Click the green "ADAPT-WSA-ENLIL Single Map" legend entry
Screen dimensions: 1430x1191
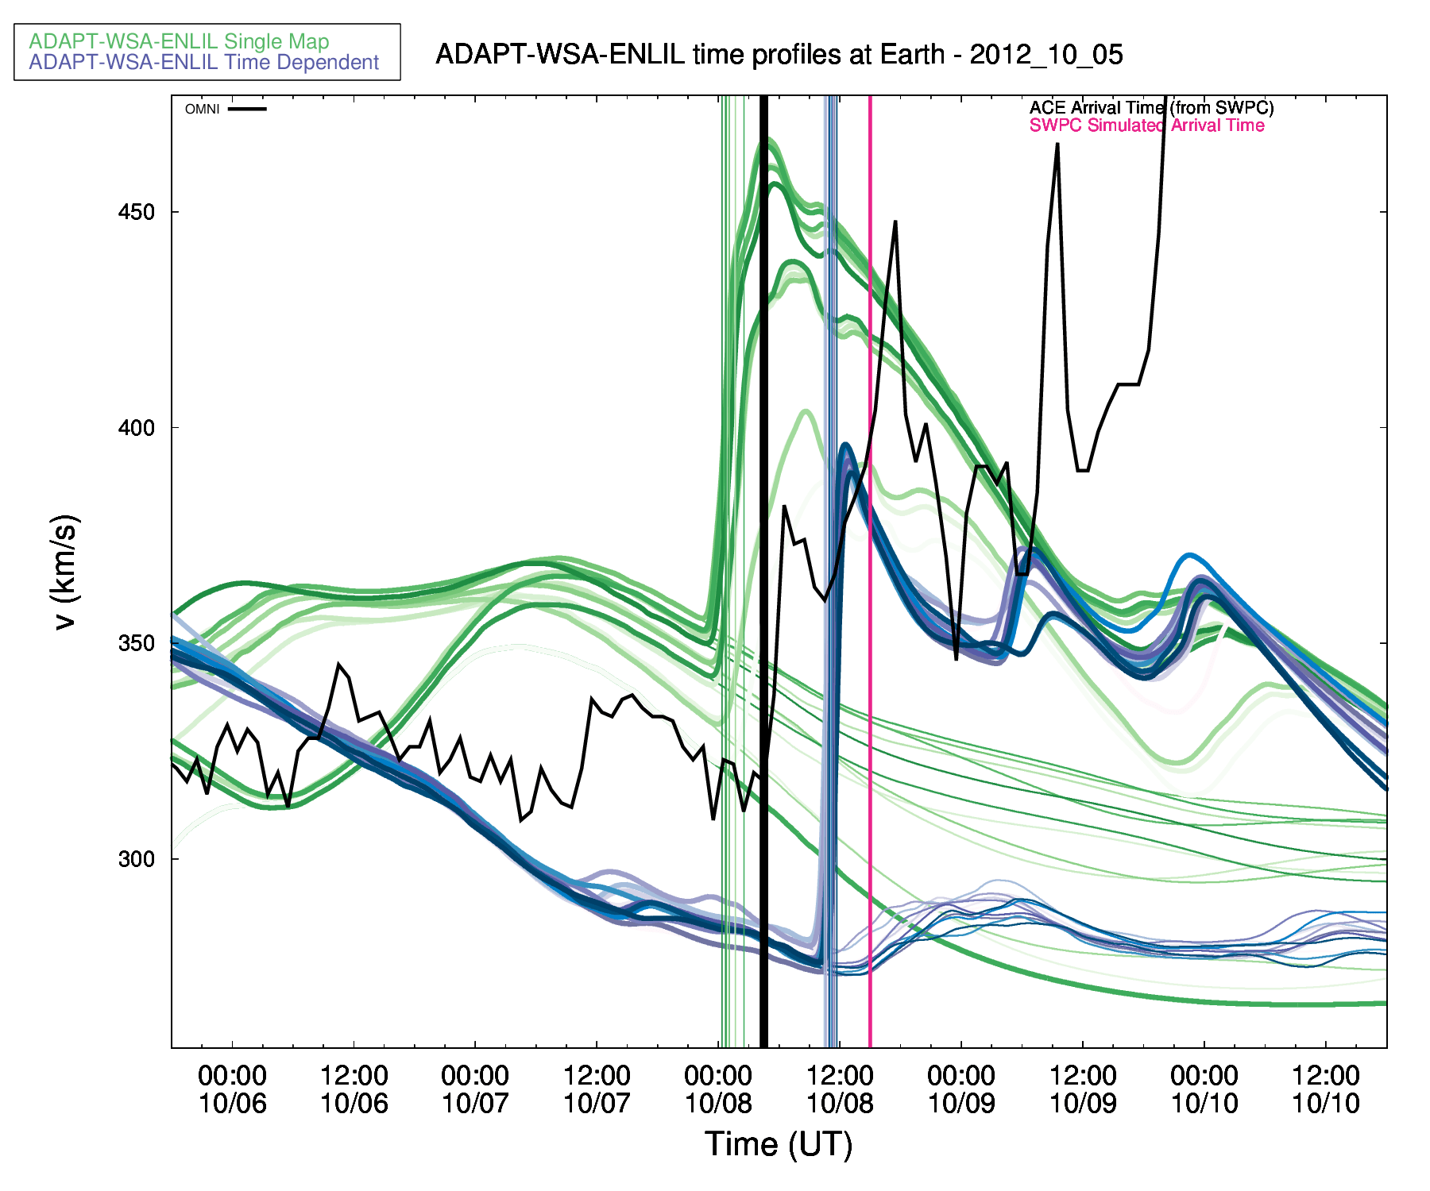(179, 41)
